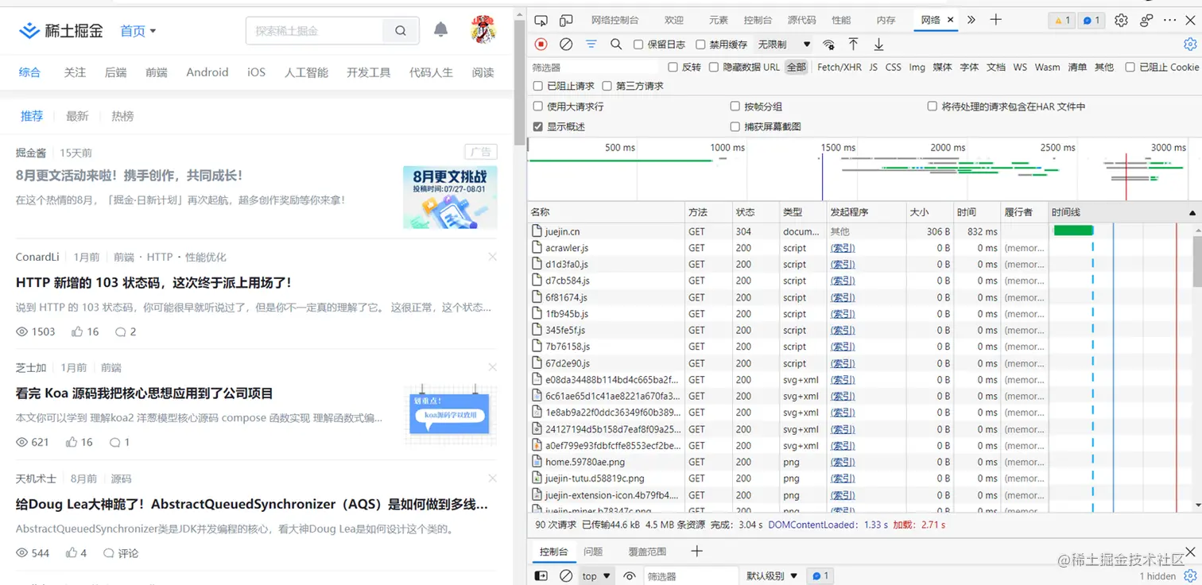
Task: Click the feedback people icon in DevTools toolbar
Action: click(1146, 21)
